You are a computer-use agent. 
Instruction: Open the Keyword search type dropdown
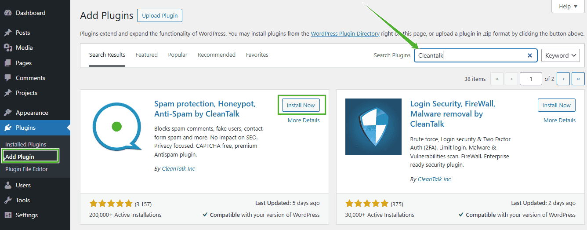(x=561, y=55)
